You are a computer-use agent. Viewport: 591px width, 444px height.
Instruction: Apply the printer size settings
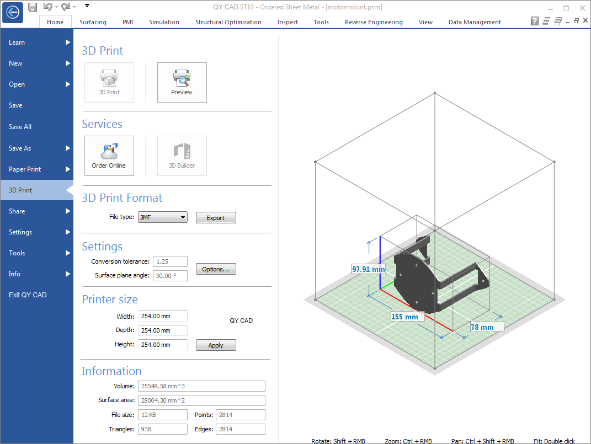tap(216, 345)
